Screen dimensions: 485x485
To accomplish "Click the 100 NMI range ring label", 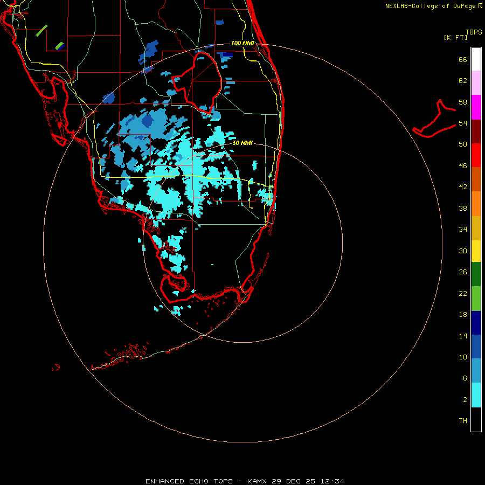I will click(x=242, y=43).
